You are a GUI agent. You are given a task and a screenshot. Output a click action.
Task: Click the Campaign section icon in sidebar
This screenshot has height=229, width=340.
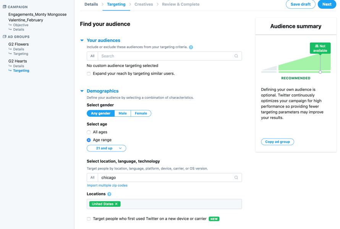(x=4, y=7)
